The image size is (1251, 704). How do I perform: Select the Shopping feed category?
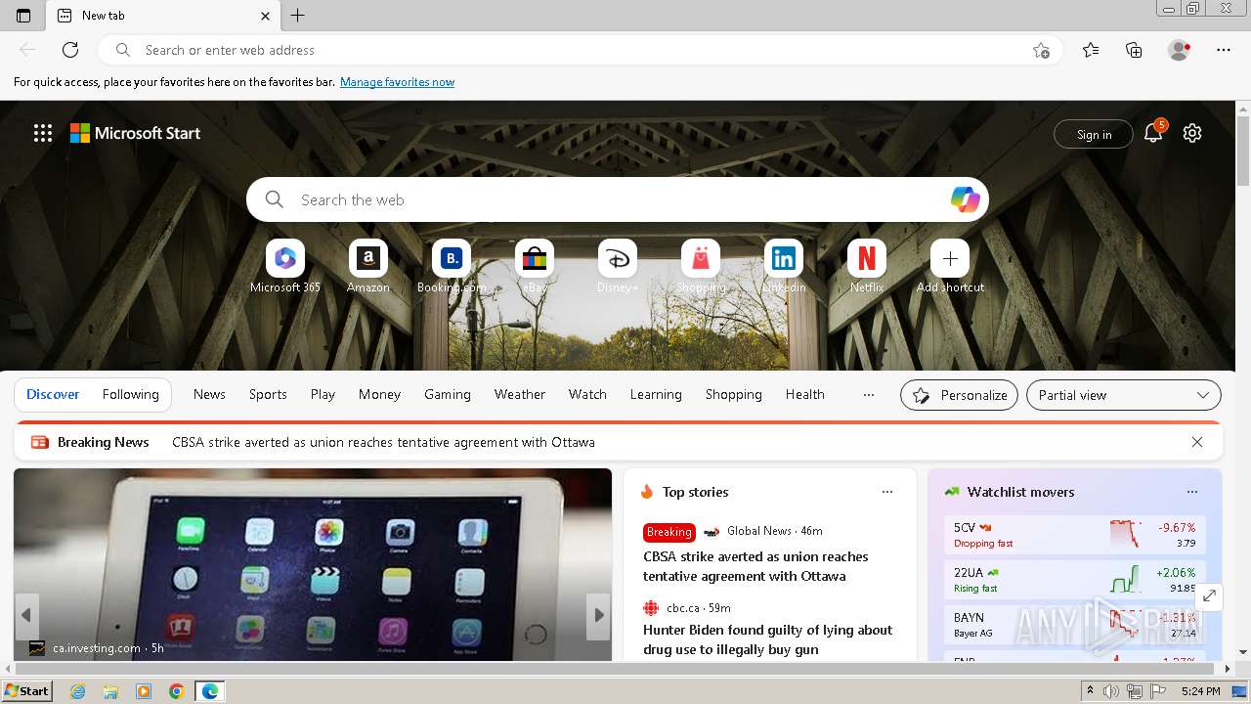(x=734, y=395)
